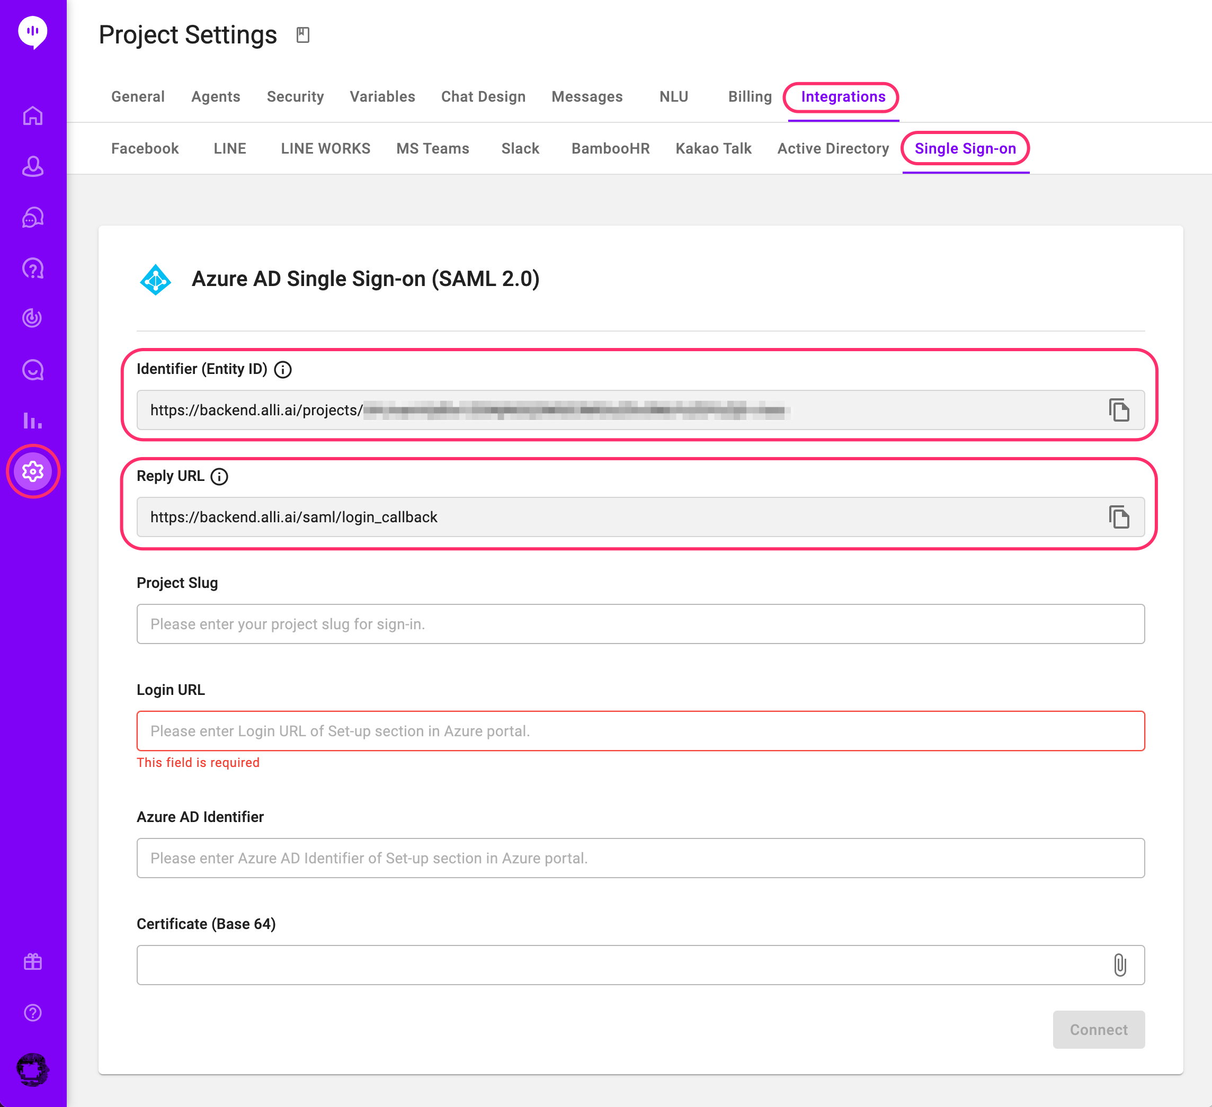1212x1107 pixels.
Task: Open the gift icon in sidebar
Action: coord(32,961)
